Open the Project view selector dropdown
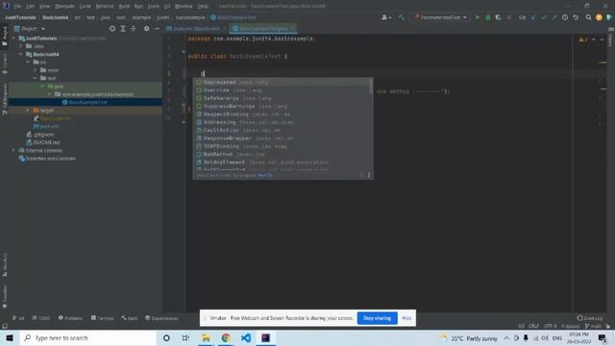Viewport: 615px width, 346px height. tap(30, 29)
